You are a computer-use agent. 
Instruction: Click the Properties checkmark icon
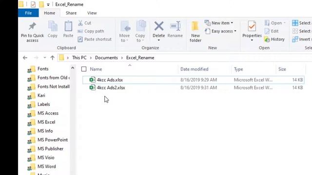pyautogui.click(x=252, y=26)
